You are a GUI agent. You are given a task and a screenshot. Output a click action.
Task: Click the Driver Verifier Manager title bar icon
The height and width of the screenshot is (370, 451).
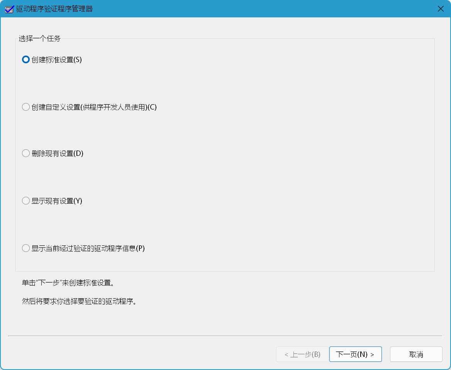click(x=9, y=8)
